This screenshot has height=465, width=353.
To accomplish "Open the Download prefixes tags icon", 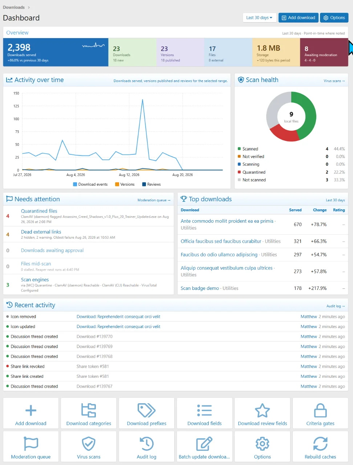I will click(x=147, y=411).
